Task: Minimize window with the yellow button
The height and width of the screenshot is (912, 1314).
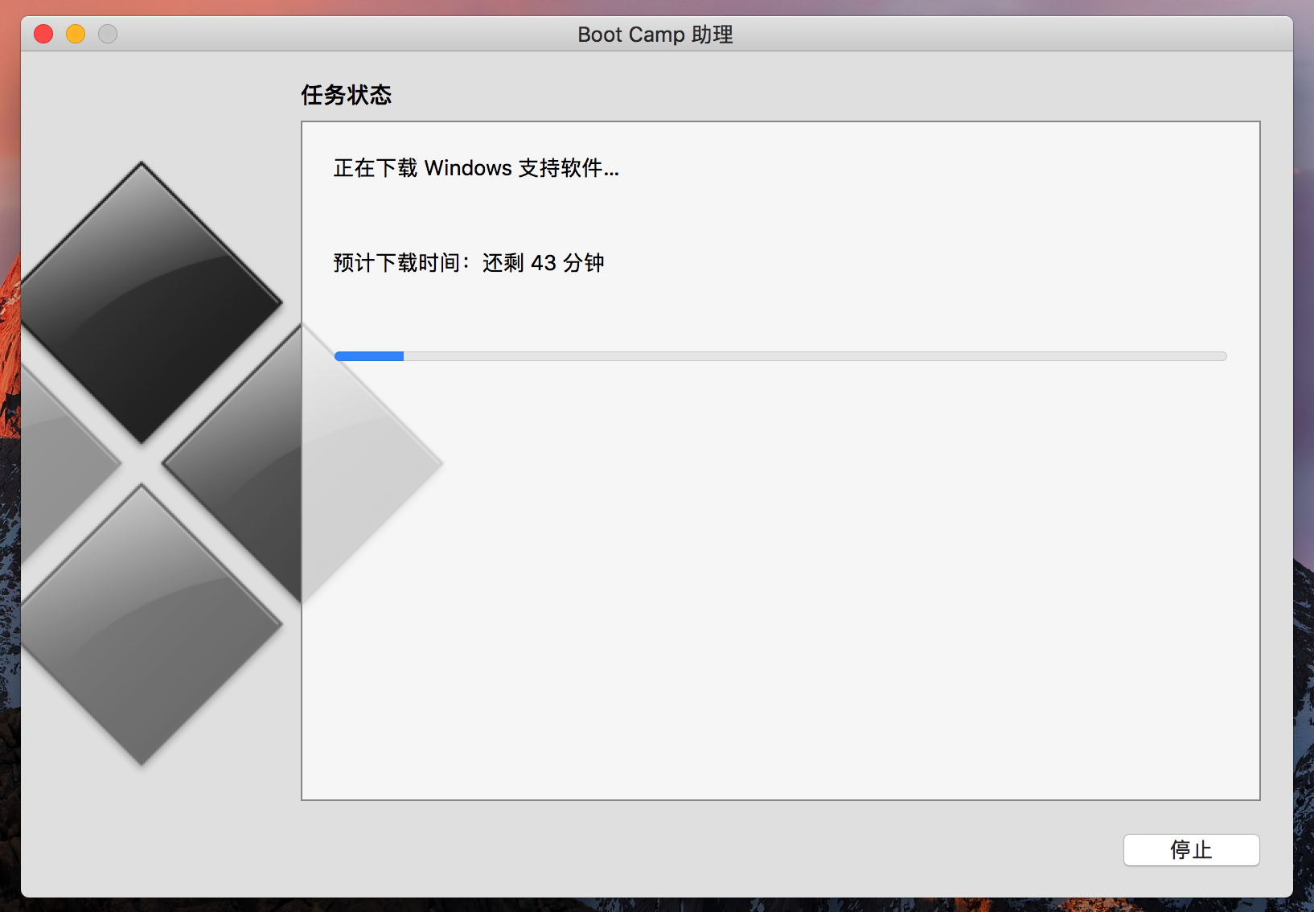Action: pos(76,34)
